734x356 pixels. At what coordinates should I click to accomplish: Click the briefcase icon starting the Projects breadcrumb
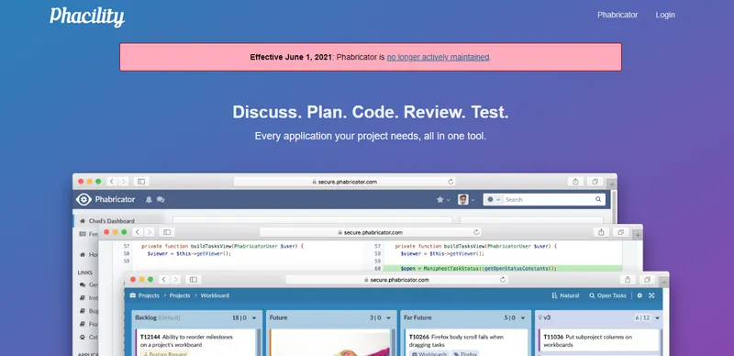132,295
